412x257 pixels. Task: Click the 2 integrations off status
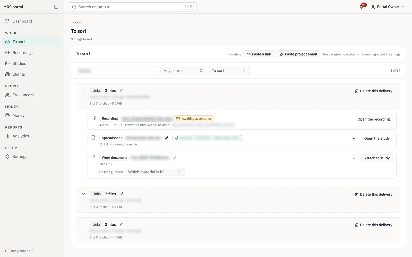point(19,251)
